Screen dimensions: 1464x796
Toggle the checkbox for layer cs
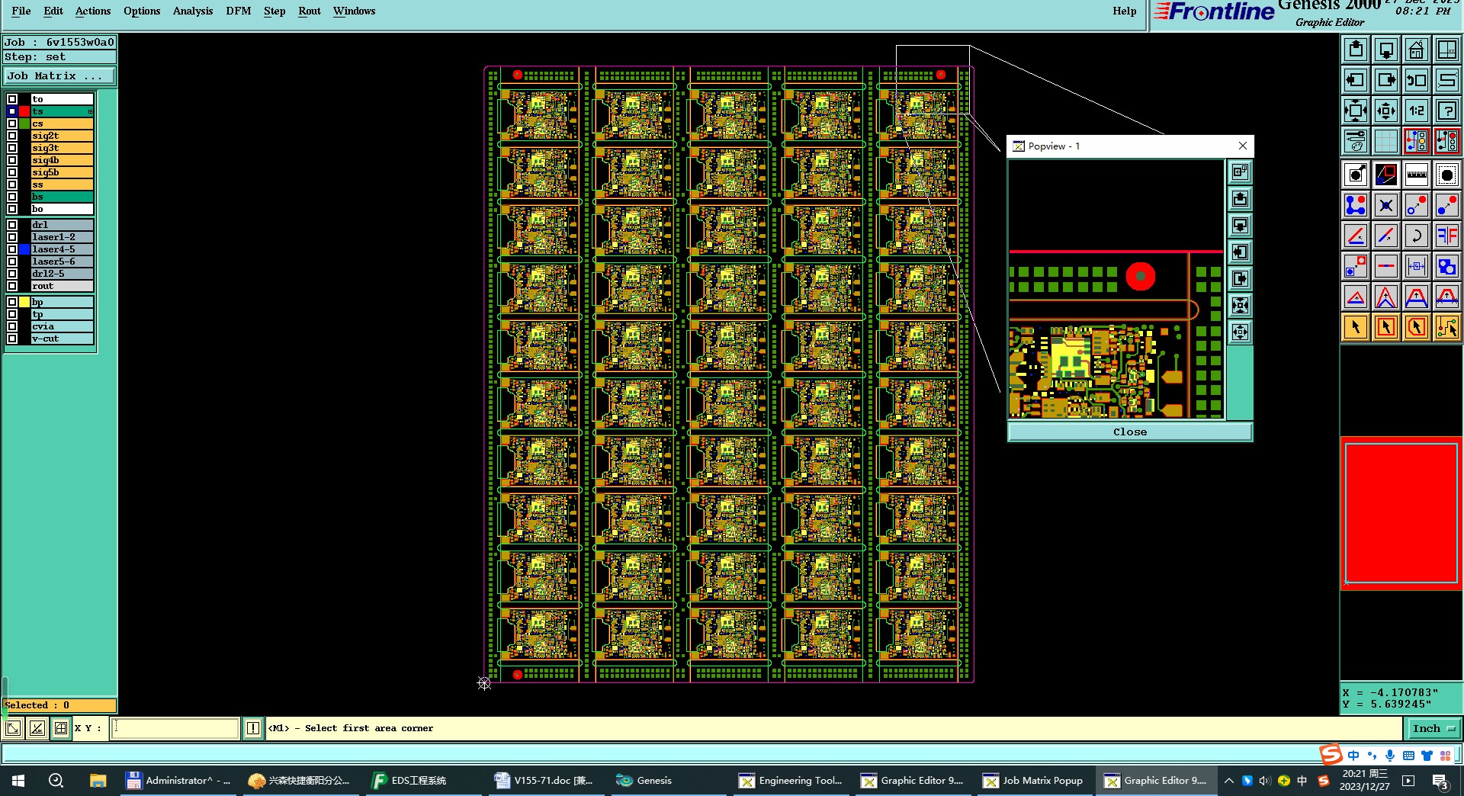point(12,124)
